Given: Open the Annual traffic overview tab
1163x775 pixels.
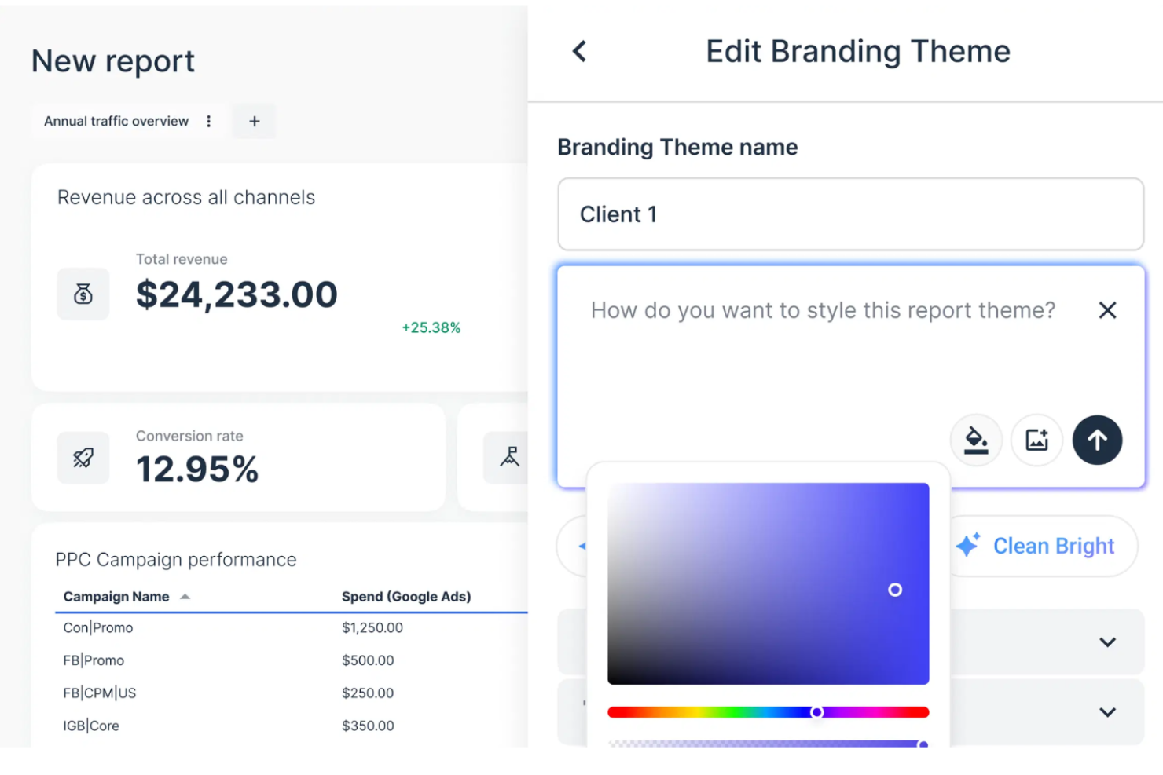Looking at the screenshot, I should coord(116,121).
